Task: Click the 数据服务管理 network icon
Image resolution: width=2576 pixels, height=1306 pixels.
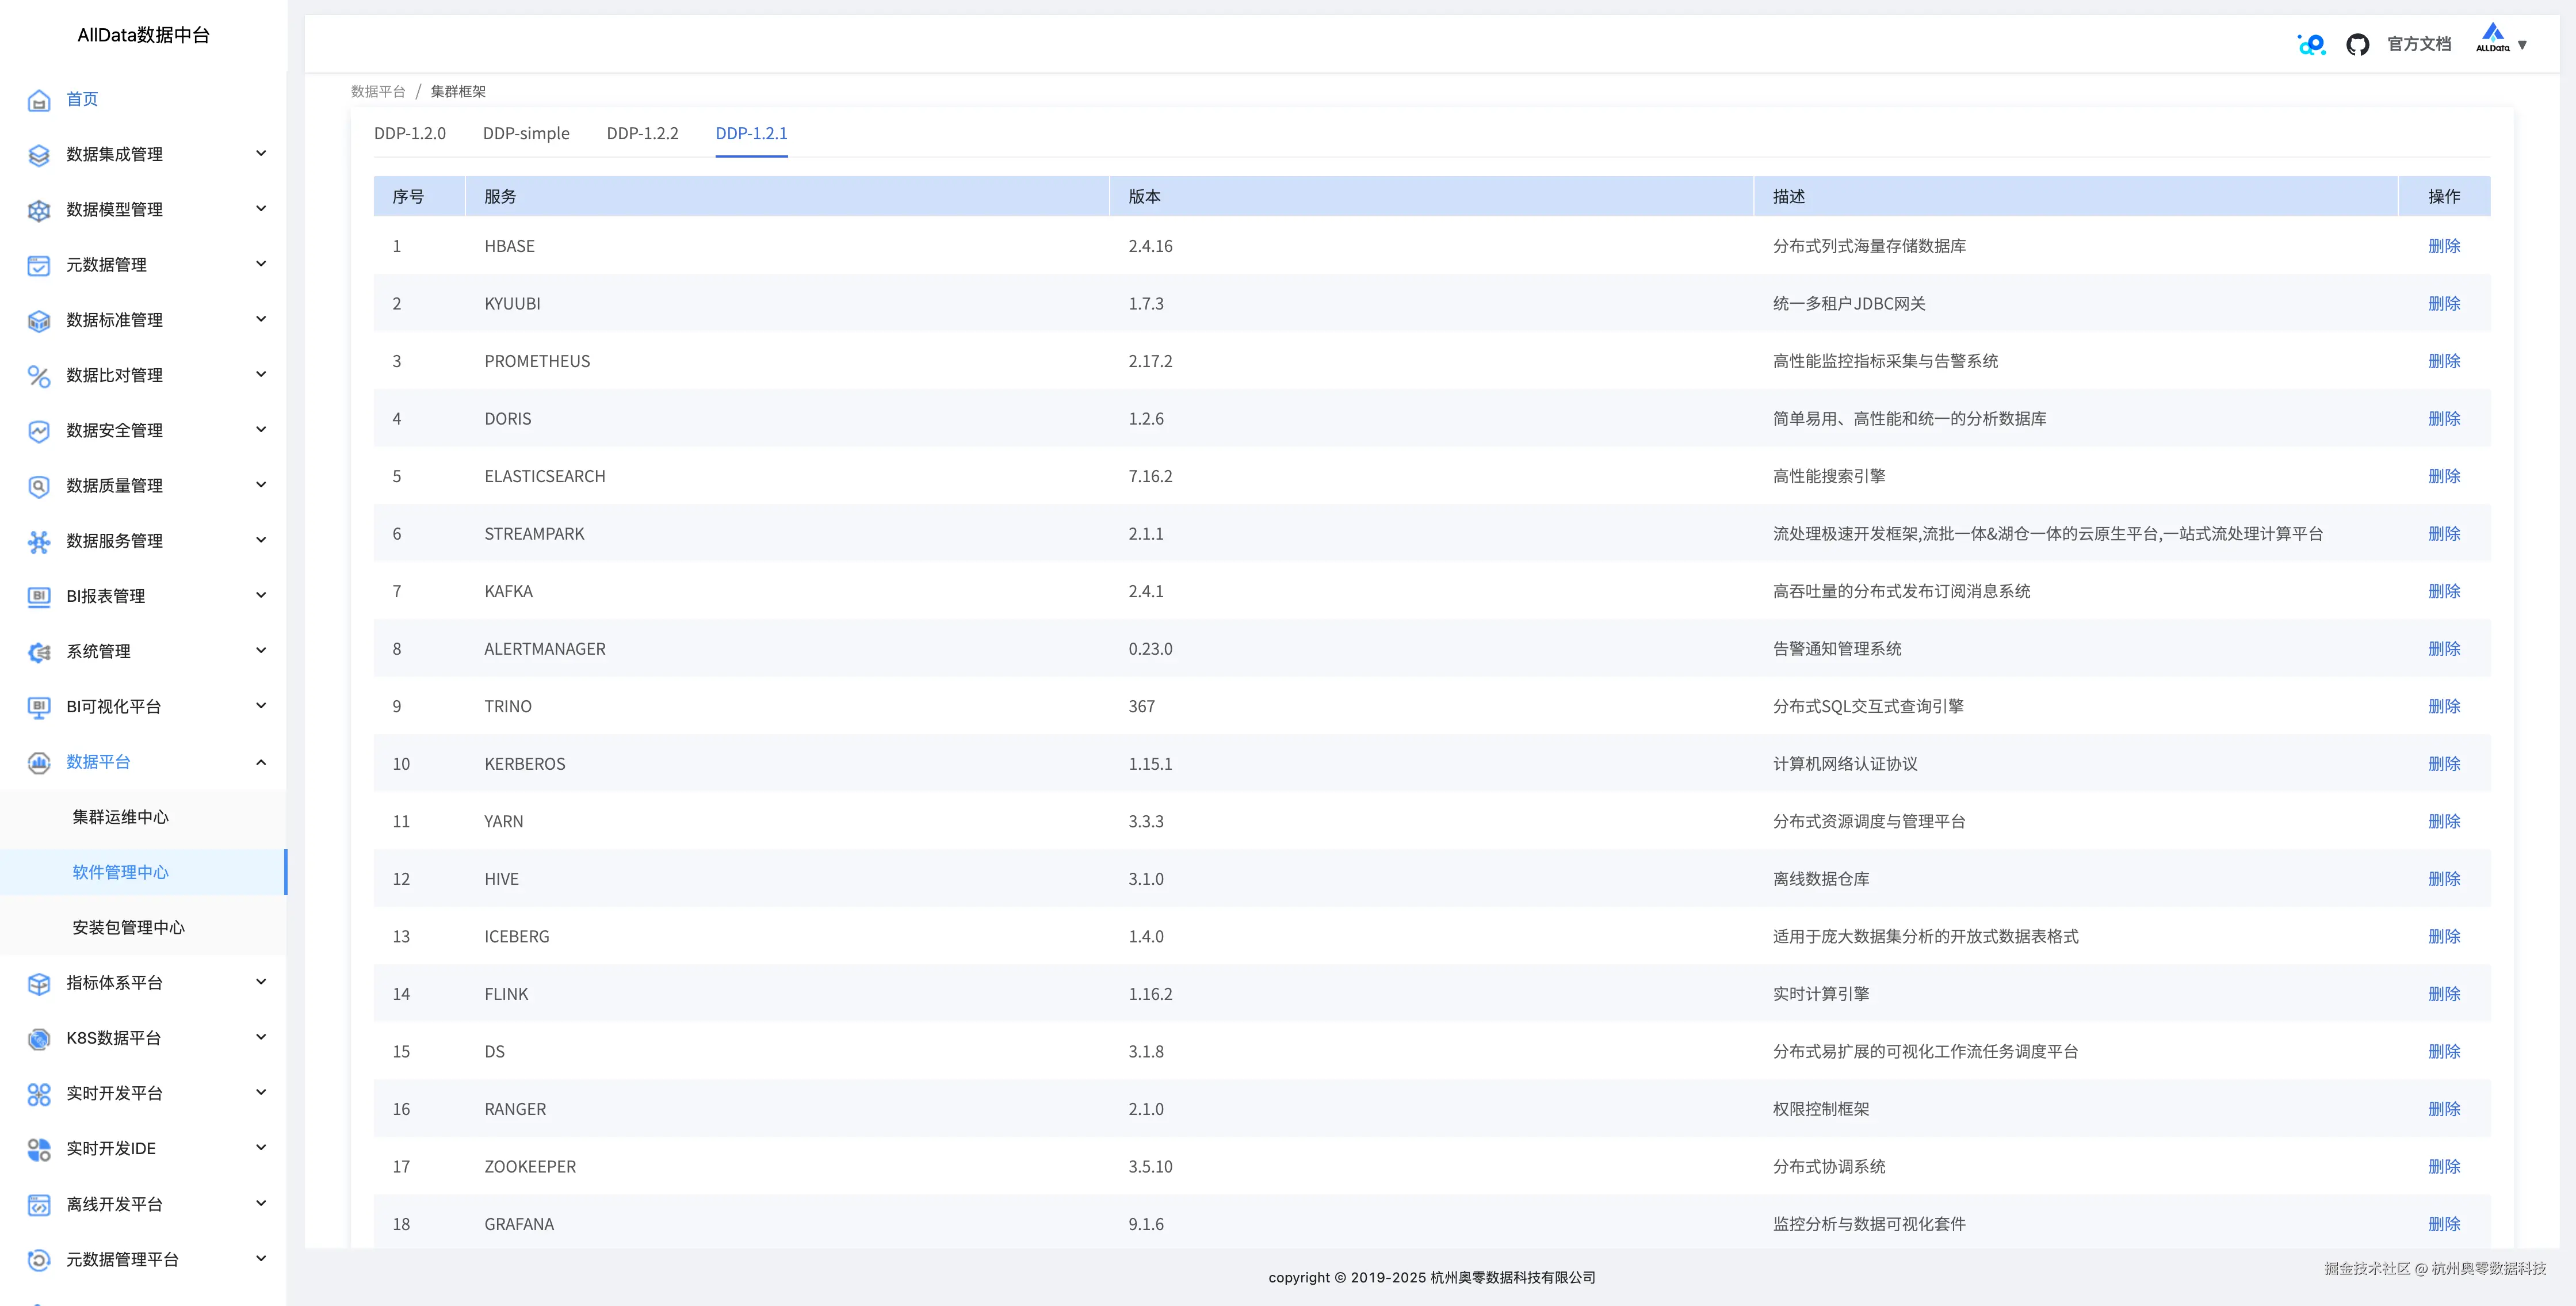Action: click(39, 541)
